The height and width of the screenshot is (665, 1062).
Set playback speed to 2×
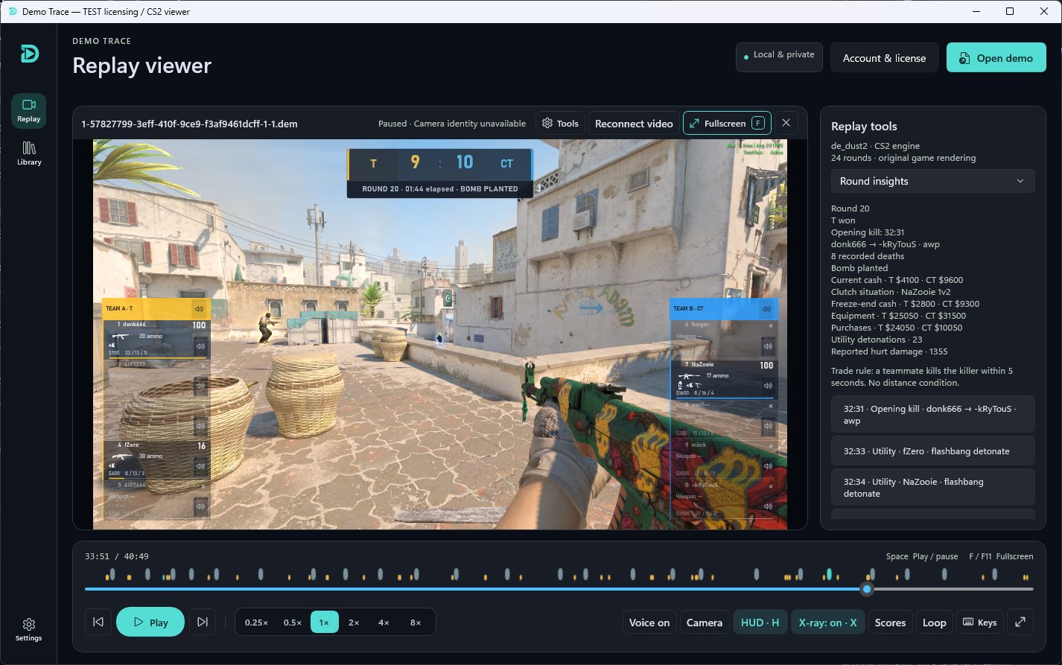click(354, 623)
